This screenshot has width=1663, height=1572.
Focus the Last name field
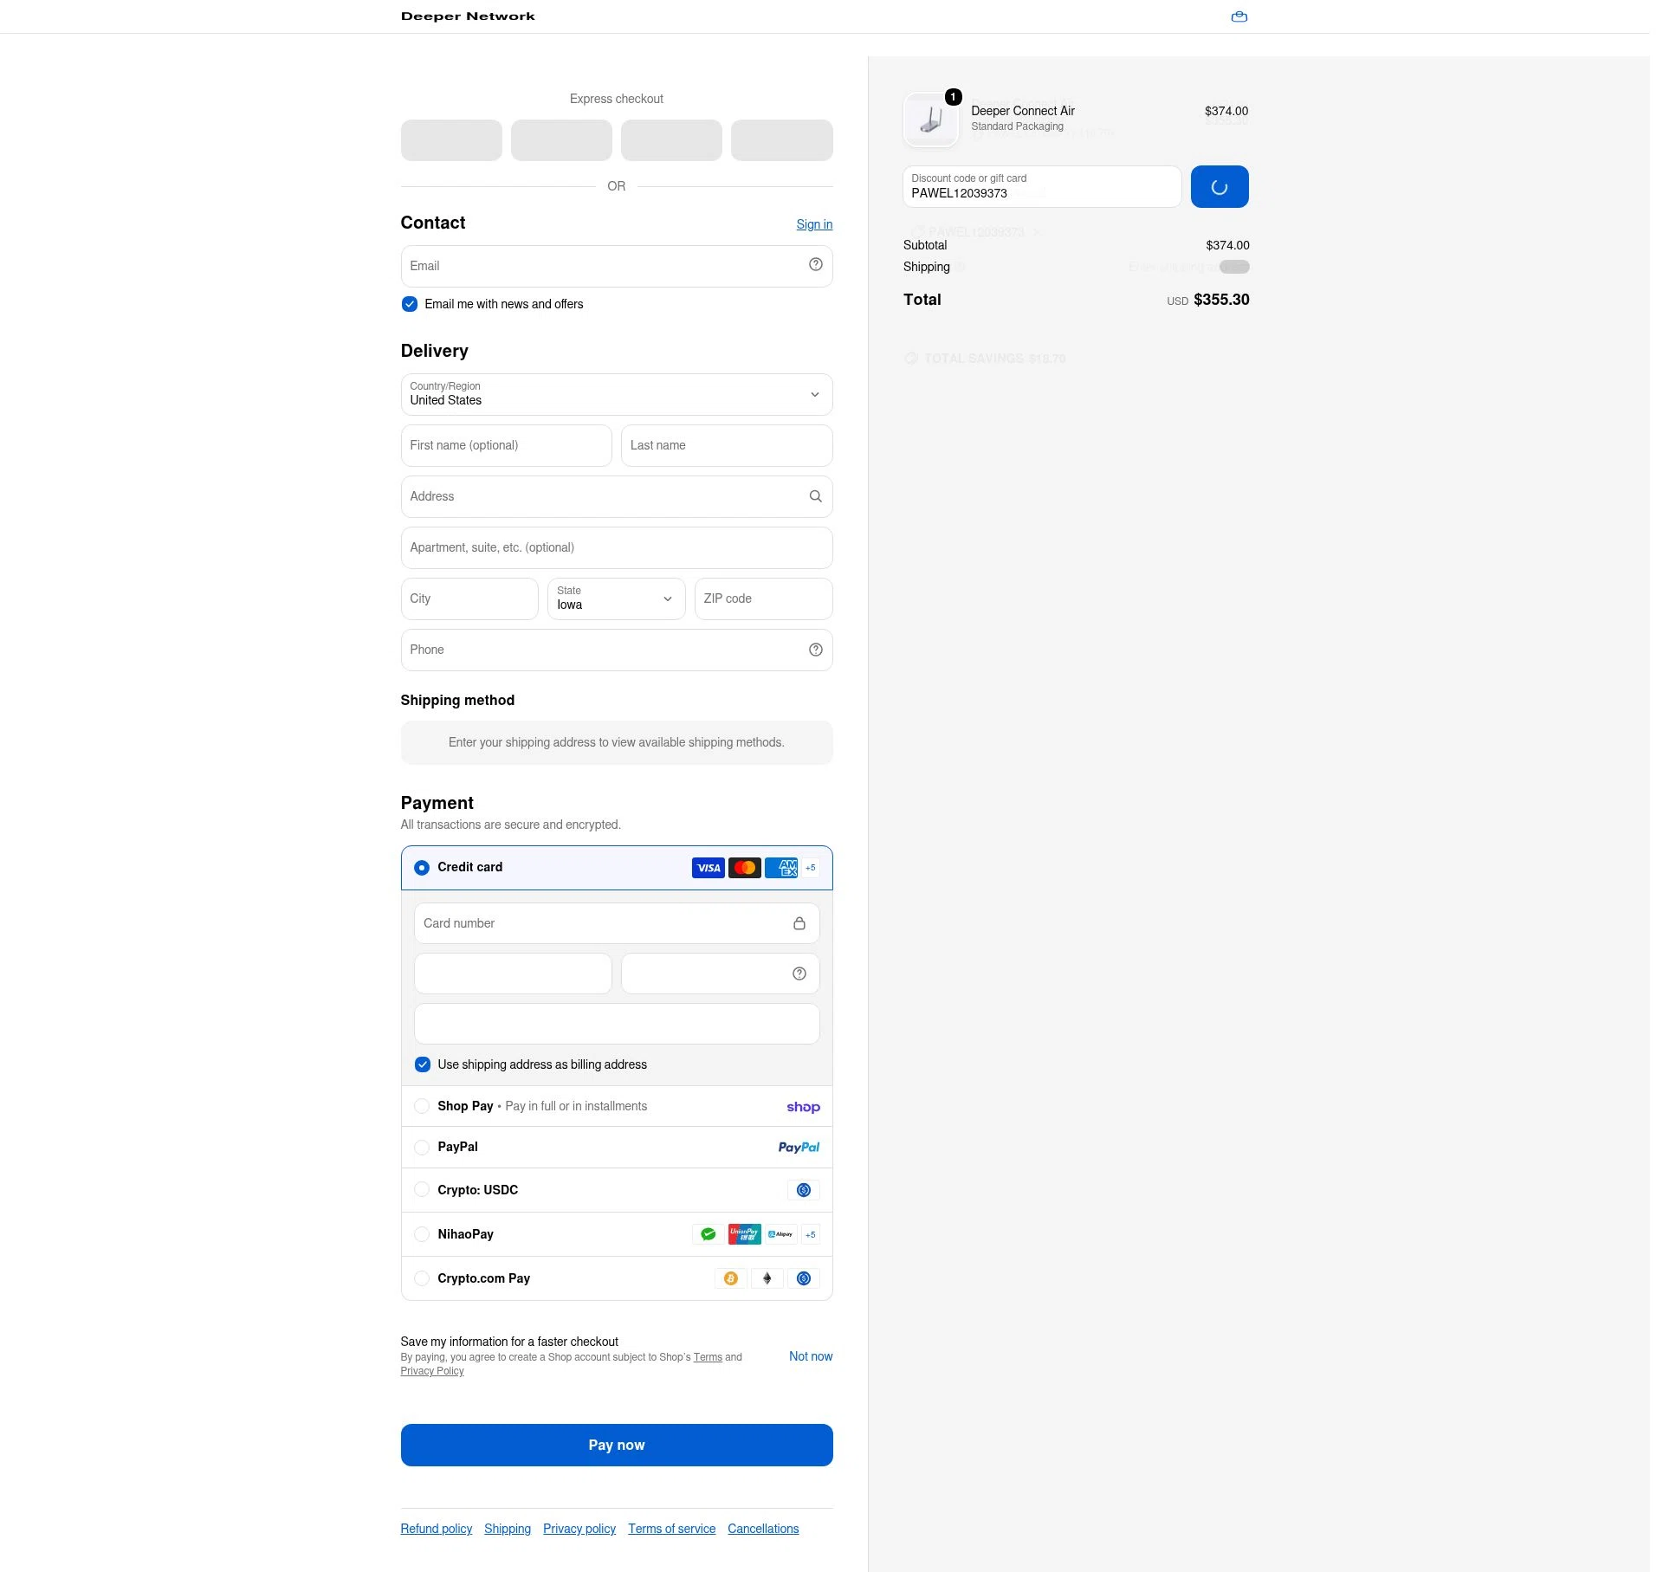click(727, 445)
